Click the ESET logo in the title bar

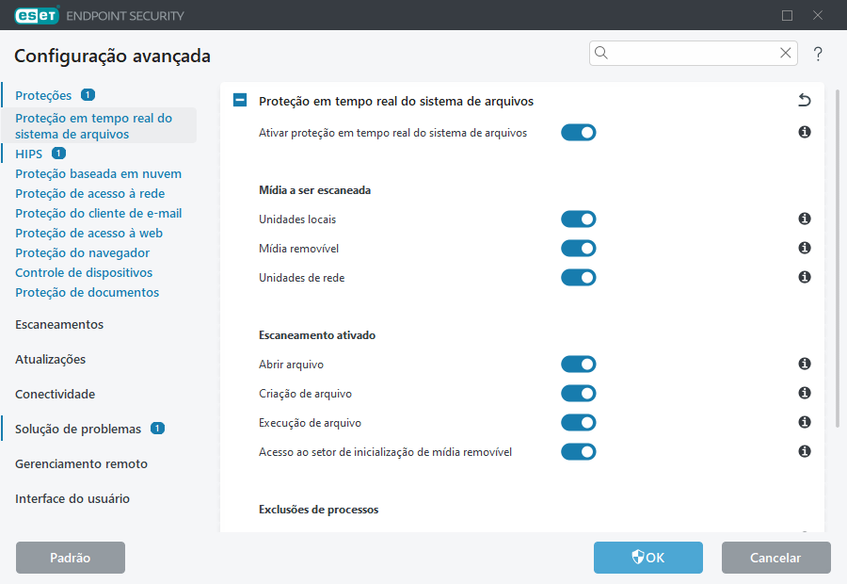[36, 15]
